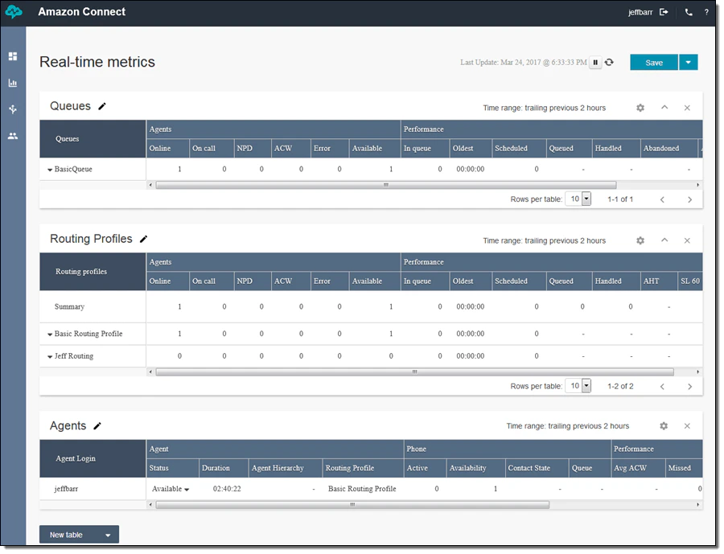This screenshot has width=724, height=554.
Task: Click the users icon in the left sidebar
Action: (x=12, y=135)
